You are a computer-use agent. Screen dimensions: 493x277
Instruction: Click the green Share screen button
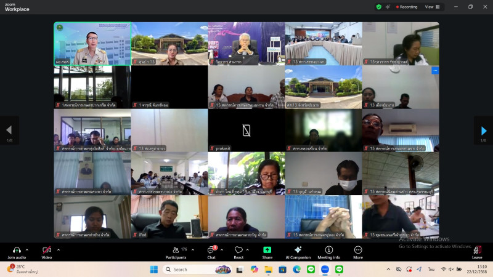click(267, 250)
